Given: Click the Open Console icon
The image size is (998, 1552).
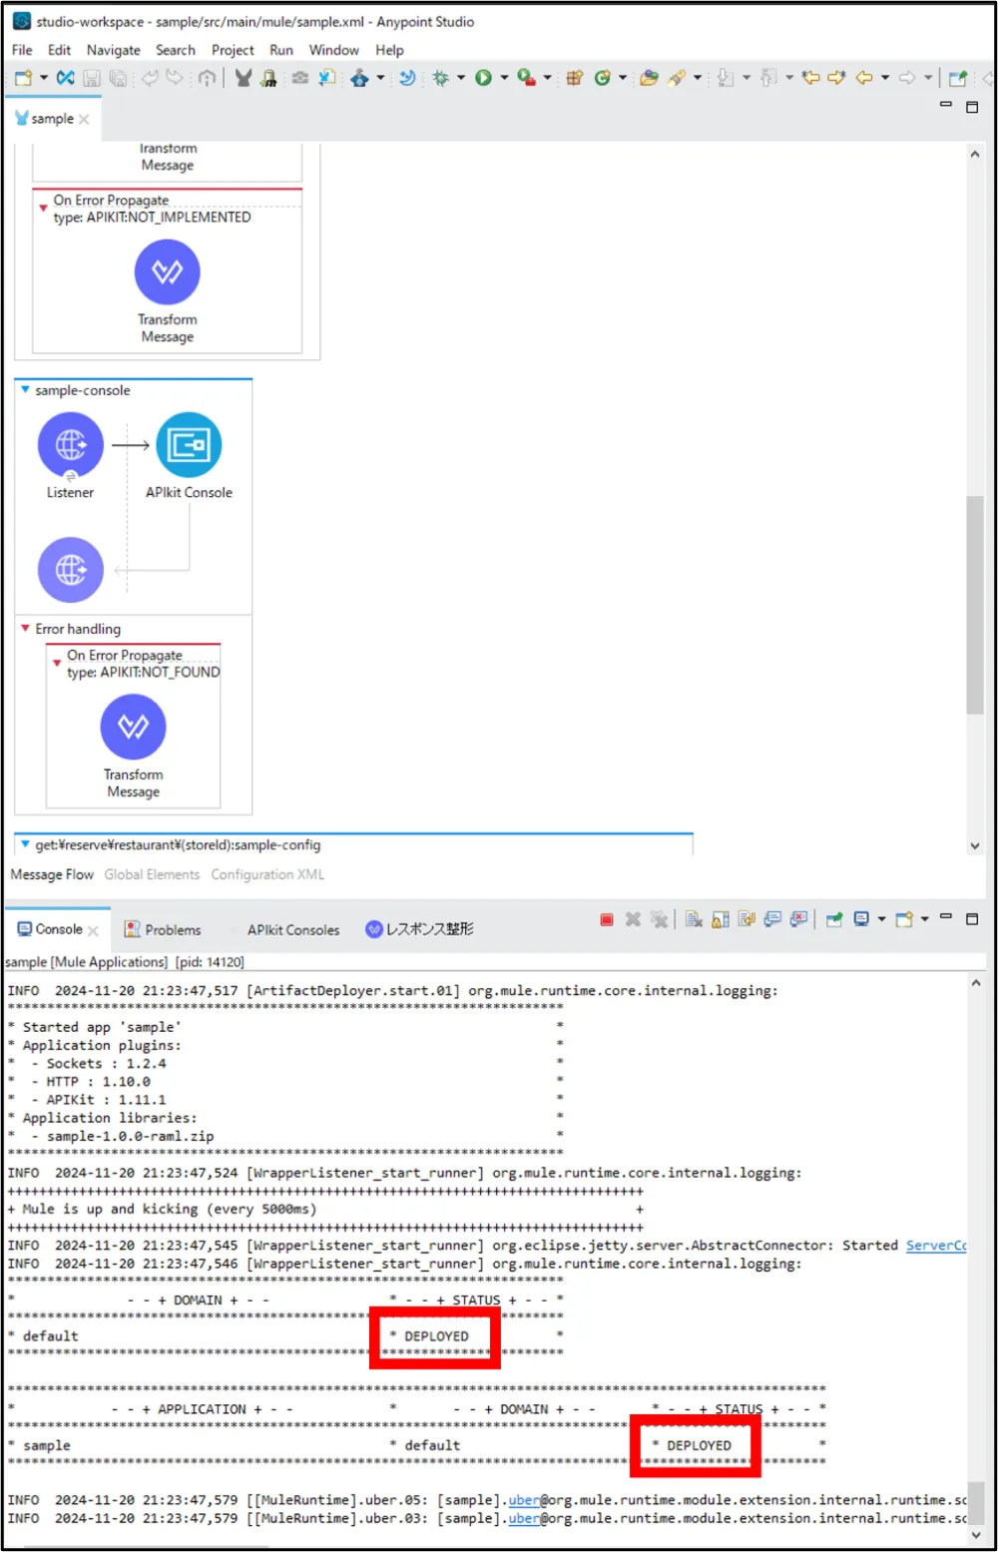Looking at the screenshot, I should (904, 920).
